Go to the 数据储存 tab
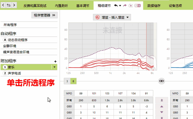193x119 pixels. tap(154, 6)
